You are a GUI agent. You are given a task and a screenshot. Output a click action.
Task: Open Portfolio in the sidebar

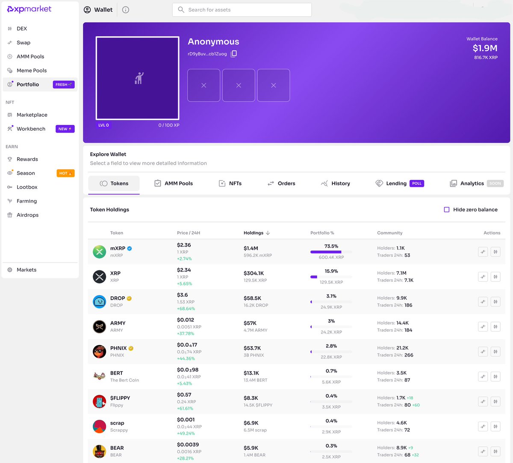tap(40, 84)
